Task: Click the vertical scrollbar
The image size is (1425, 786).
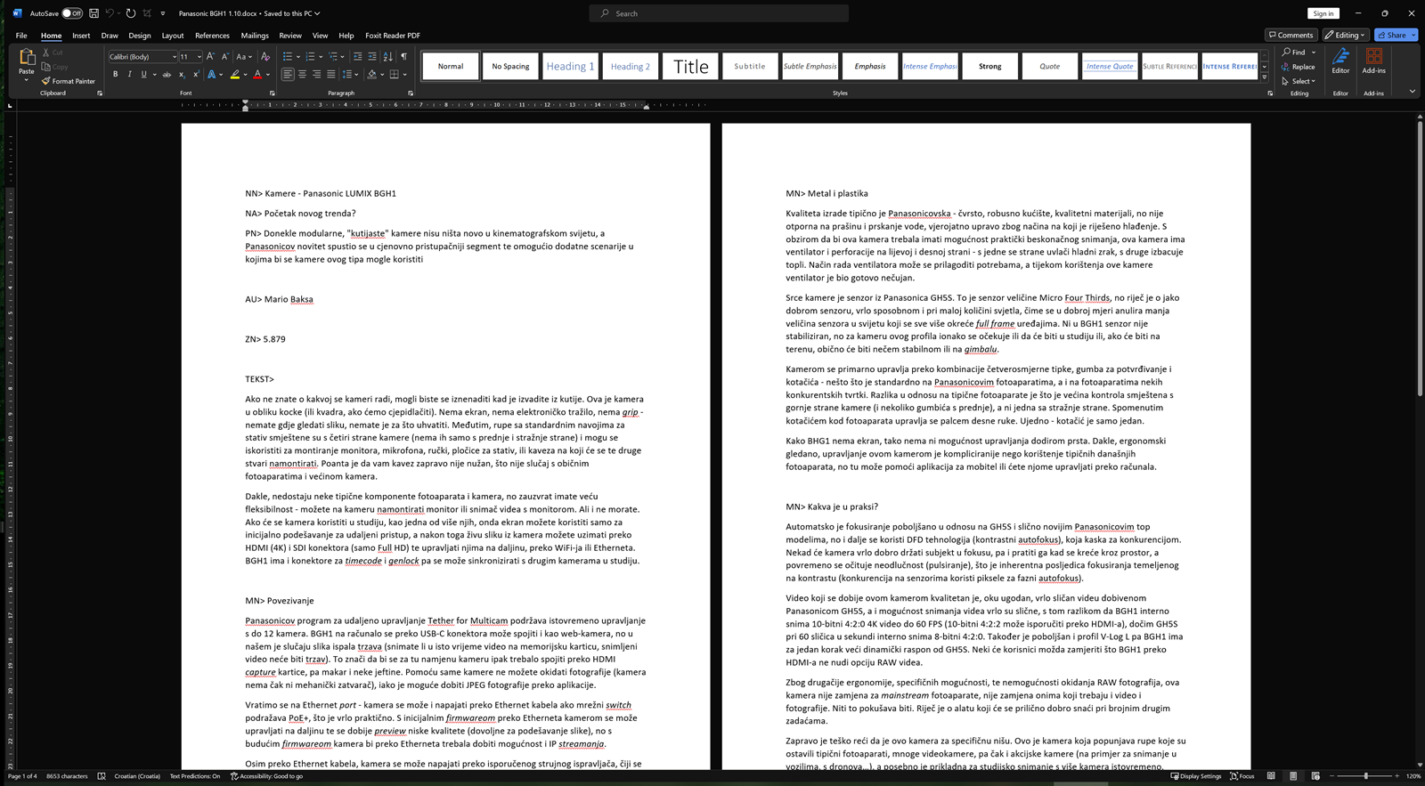Action: (x=1420, y=258)
